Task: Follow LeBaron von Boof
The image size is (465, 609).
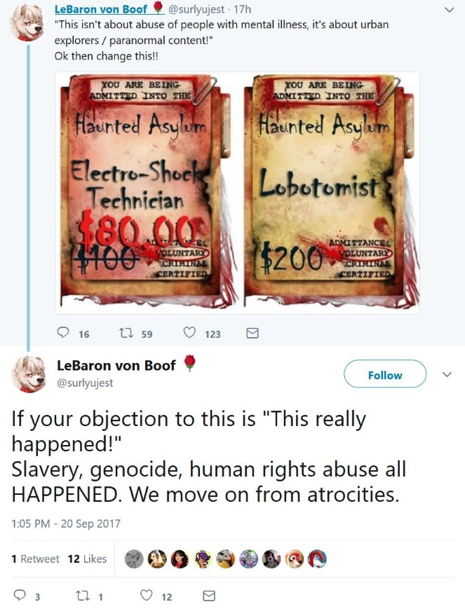Action: 385,374
